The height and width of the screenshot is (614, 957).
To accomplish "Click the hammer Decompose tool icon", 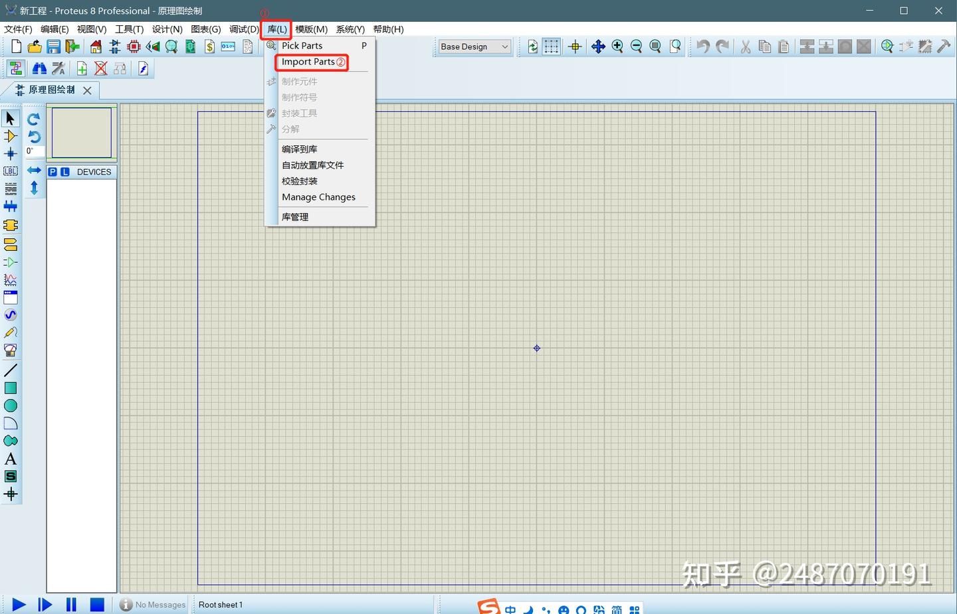I will pyautogui.click(x=944, y=46).
